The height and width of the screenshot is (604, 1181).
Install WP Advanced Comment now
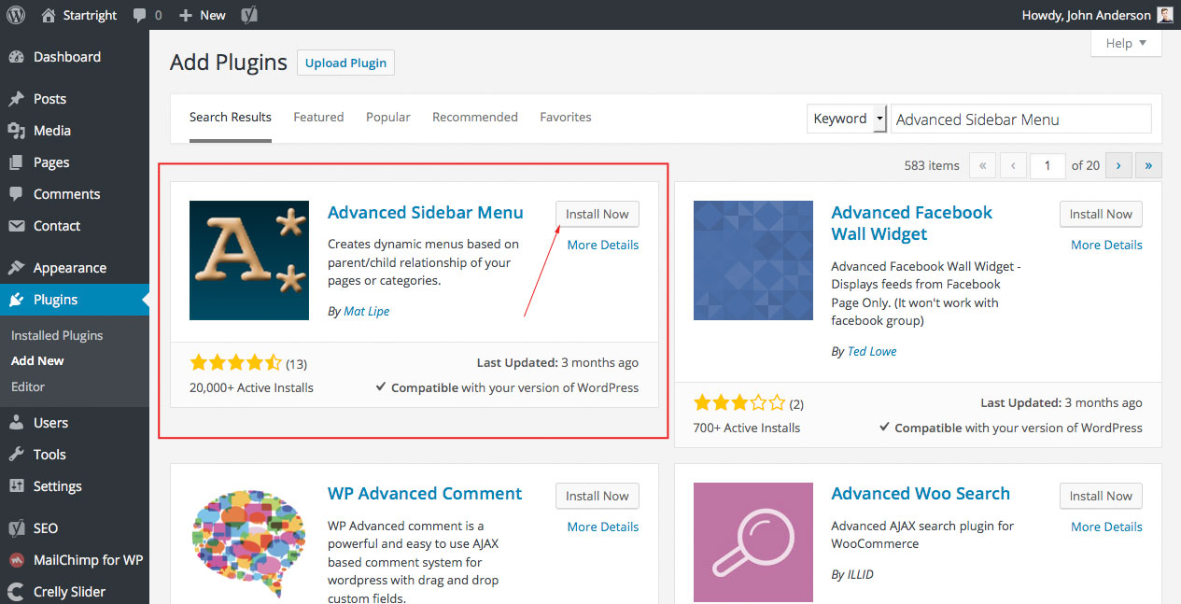click(x=598, y=496)
